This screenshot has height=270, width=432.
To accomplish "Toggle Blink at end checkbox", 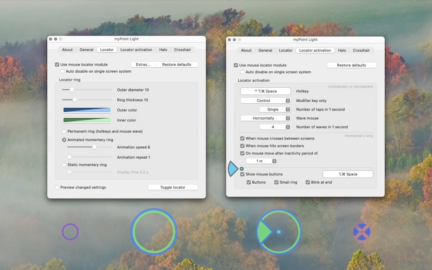I will click(308, 182).
